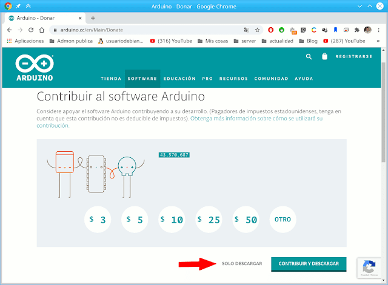
Task: Close the Arduino - Donar tab
Action: (x=80, y=18)
